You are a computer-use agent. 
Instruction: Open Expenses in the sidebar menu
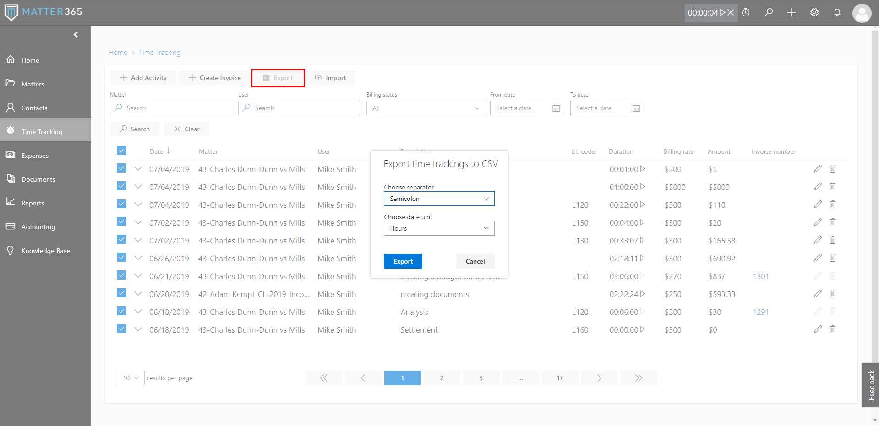click(35, 156)
